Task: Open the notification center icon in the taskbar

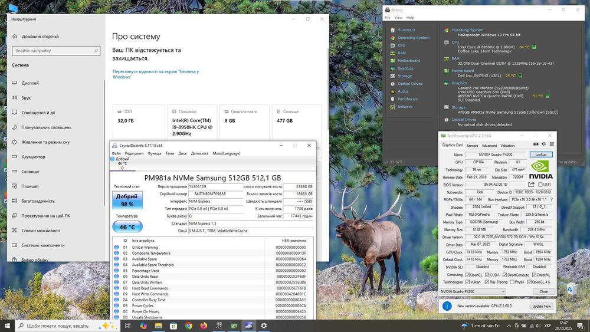Action: pos(582,326)
